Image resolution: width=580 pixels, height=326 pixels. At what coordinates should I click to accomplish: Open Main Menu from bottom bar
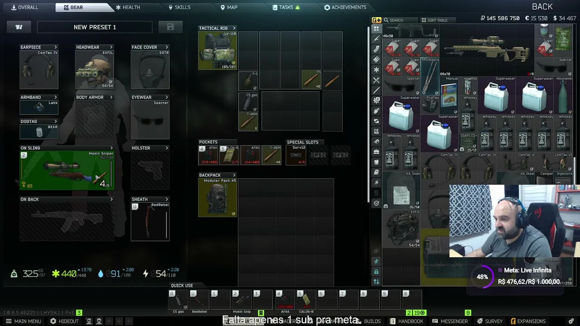23,321
